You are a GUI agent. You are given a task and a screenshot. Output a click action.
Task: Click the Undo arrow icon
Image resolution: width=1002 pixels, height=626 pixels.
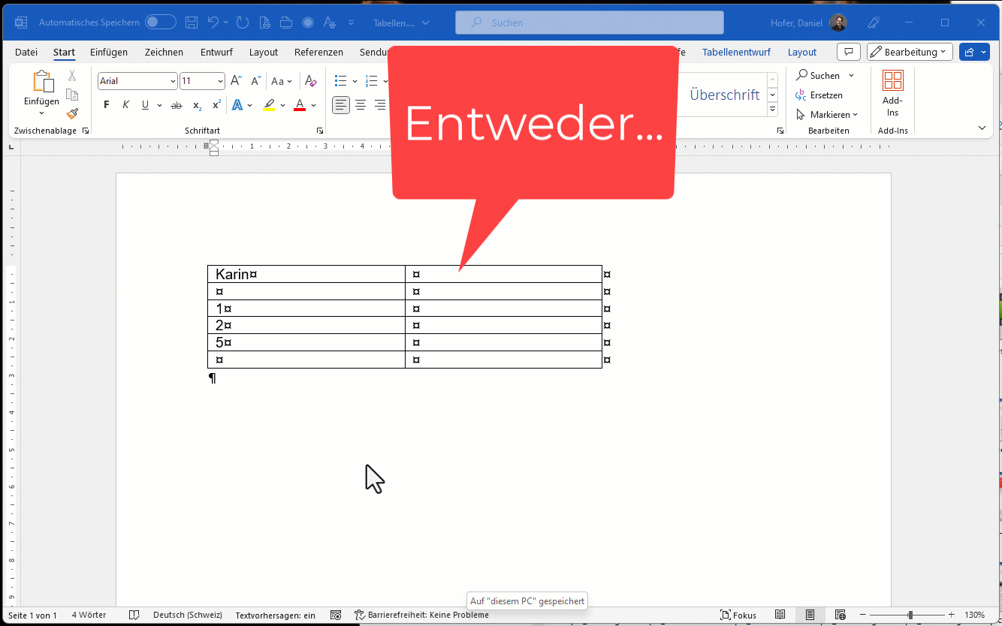[213, 23]
